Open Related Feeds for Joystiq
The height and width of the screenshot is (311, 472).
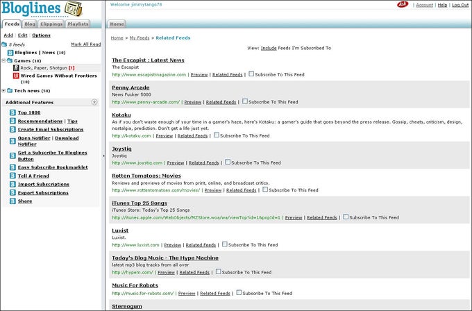click(204, 163)
